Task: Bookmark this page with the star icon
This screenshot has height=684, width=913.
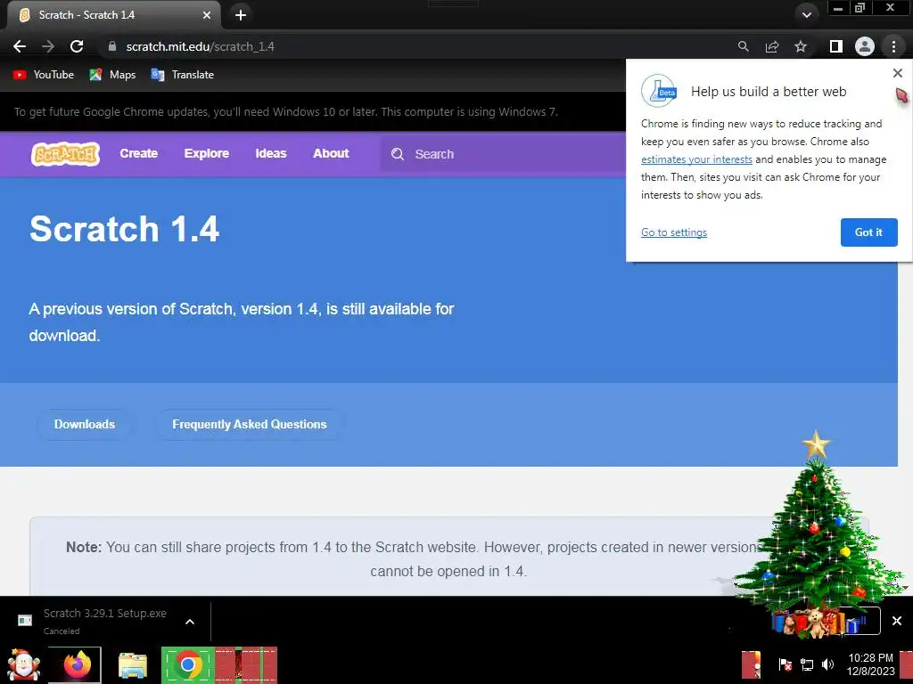Action: coord(801,46)
